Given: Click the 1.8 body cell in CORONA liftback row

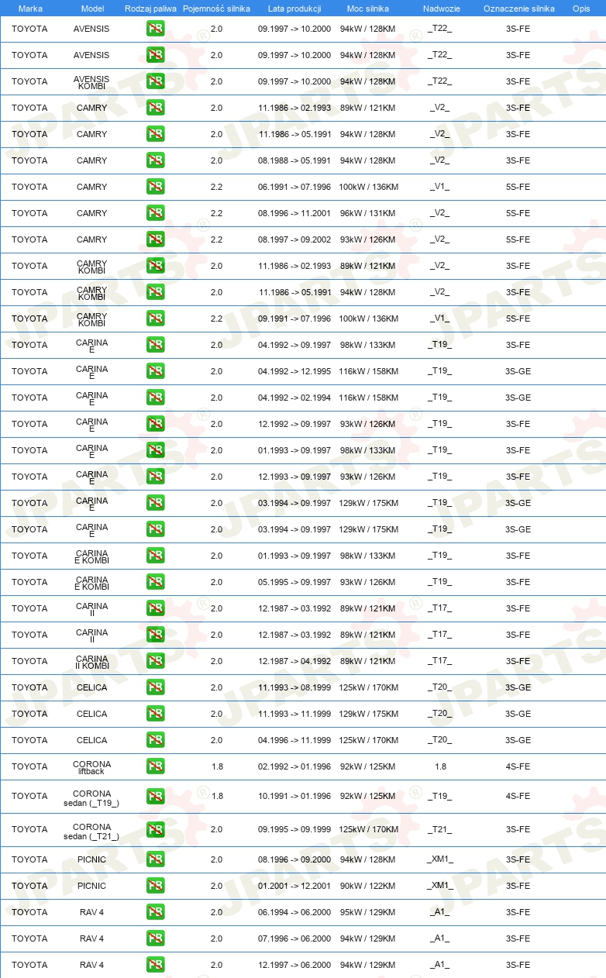Looking at the screenshot, I should coord(440,766).
